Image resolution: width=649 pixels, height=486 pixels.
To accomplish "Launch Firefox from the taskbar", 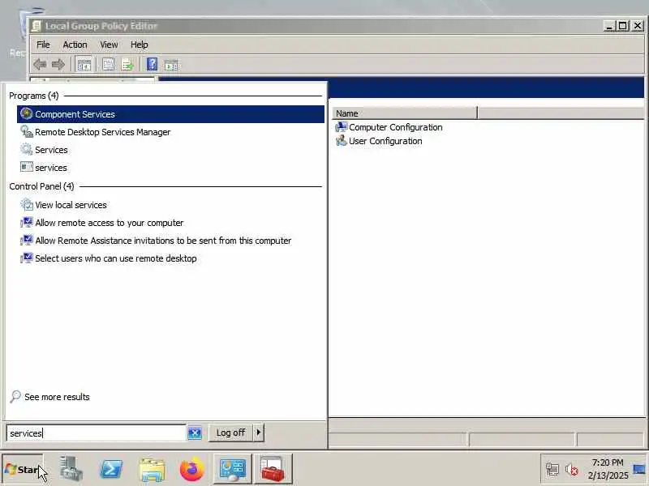I will [192, 470].
